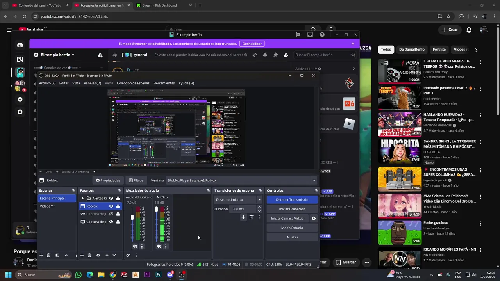Move scene up in Escenas panel
The height and width of the screenshot is (281, 500).
(66, 255)
